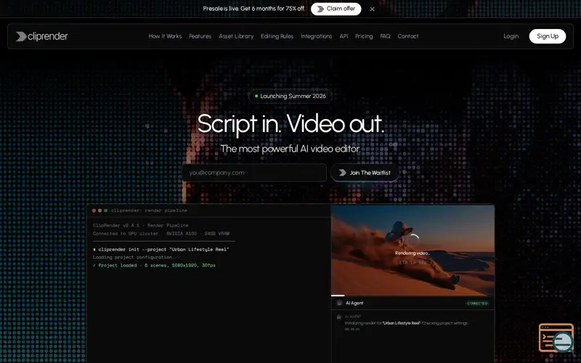Click the AI Agent panel icon

coord(339,303)
